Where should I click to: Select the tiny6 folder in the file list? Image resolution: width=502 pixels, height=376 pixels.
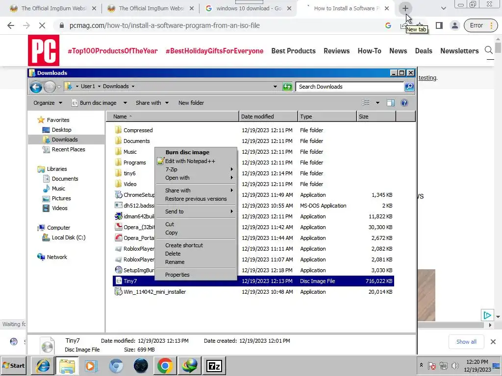(x=129, y=173)
